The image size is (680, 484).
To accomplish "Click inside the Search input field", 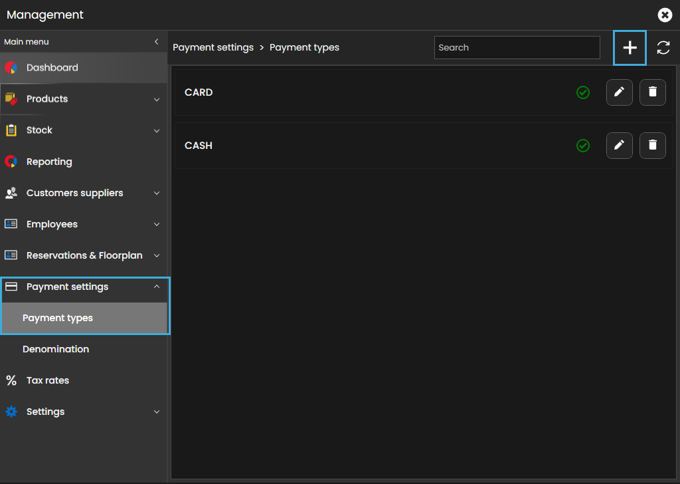I will 517,48.
